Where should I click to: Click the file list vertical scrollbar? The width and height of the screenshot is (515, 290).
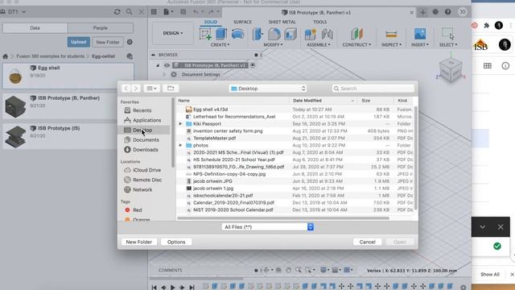point(416,158)
